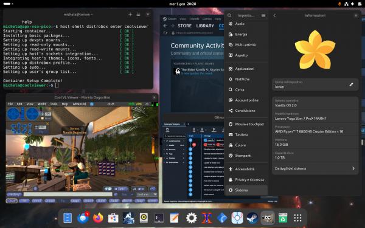Open the network indicator in top bar
The width and height of the screenshot is (365, 228).
[x=346, y=4]
